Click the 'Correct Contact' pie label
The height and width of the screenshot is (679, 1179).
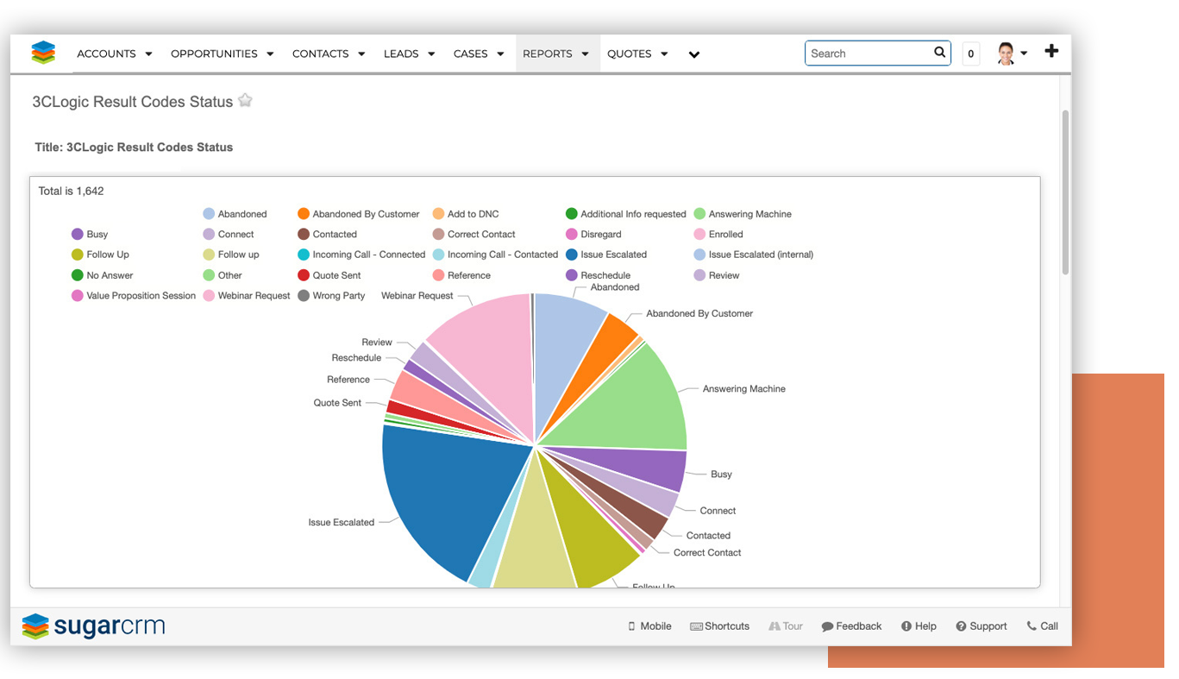707,553
